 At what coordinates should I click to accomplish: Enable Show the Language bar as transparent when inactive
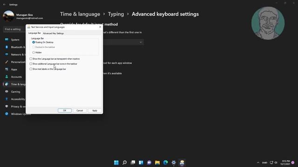click(31, 59)
